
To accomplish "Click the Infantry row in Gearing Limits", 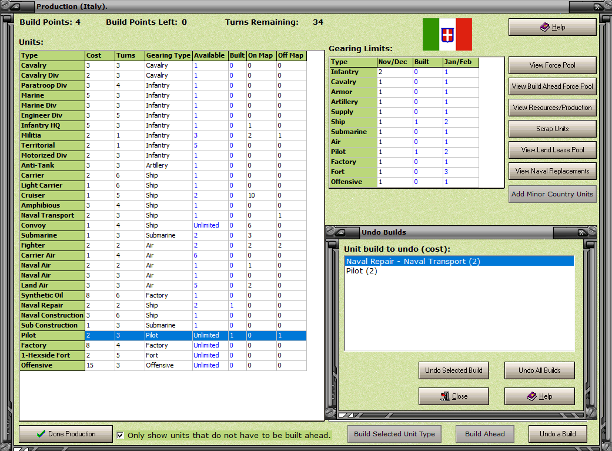I will point(404,72).
